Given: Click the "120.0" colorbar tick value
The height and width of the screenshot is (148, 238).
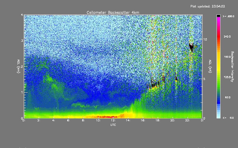Looking at the screenshot, I should (x=227, y=77).
